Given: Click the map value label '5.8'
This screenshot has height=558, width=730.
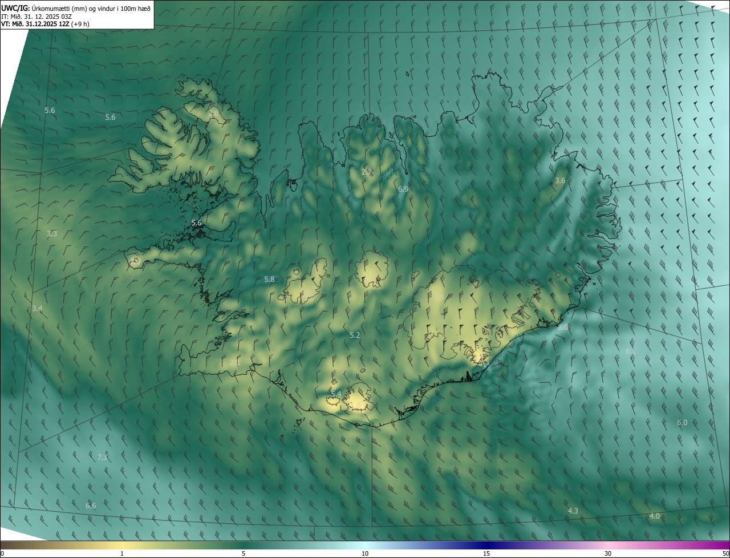Looking at the screenshot, I should coord(269,280).
